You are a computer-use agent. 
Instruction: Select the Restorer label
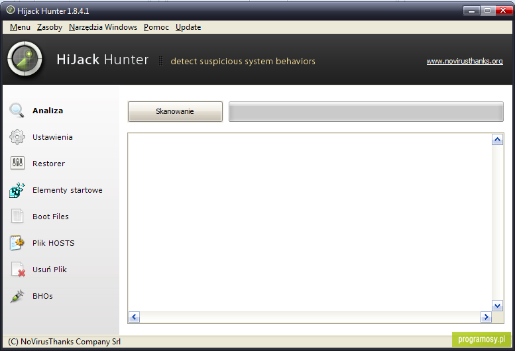48,164
